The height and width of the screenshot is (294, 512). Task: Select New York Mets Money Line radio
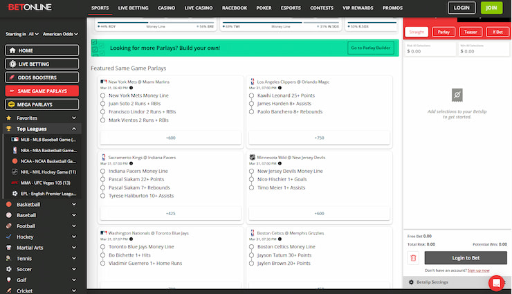[103, 95]
